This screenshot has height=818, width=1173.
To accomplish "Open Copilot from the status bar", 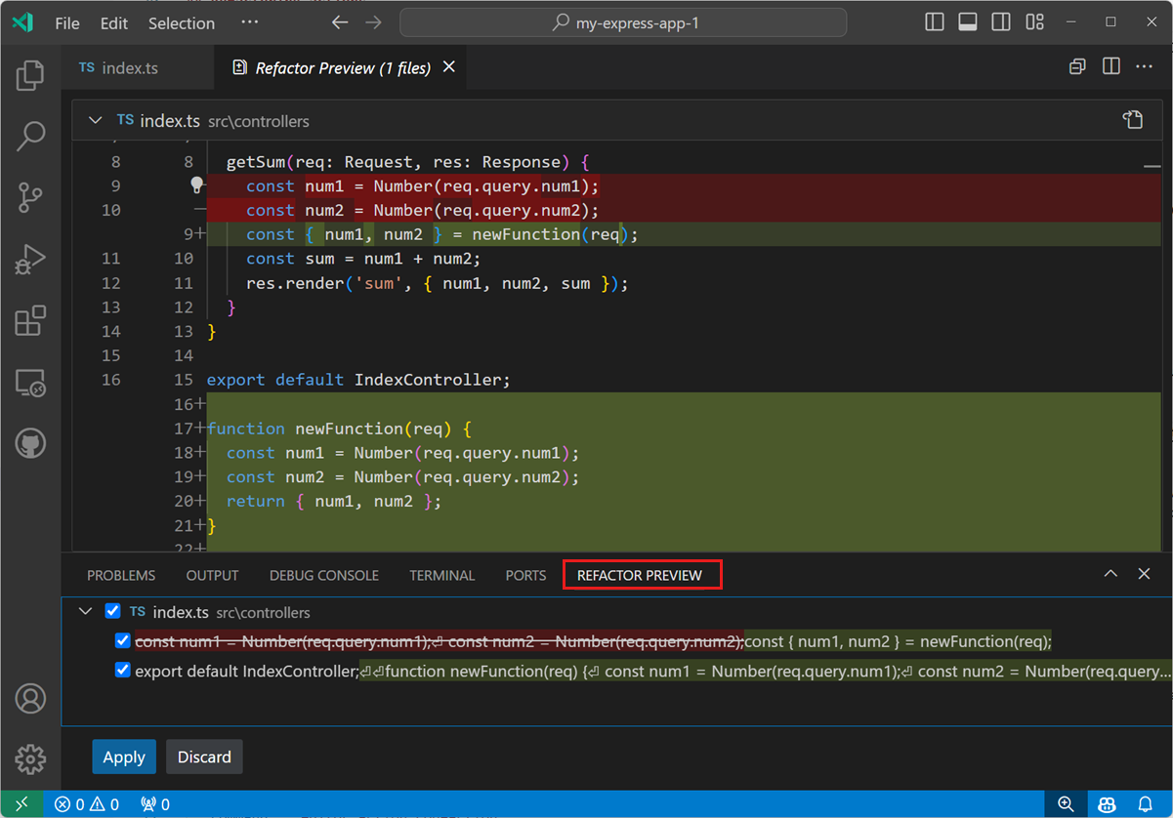I will [1107, 803].
